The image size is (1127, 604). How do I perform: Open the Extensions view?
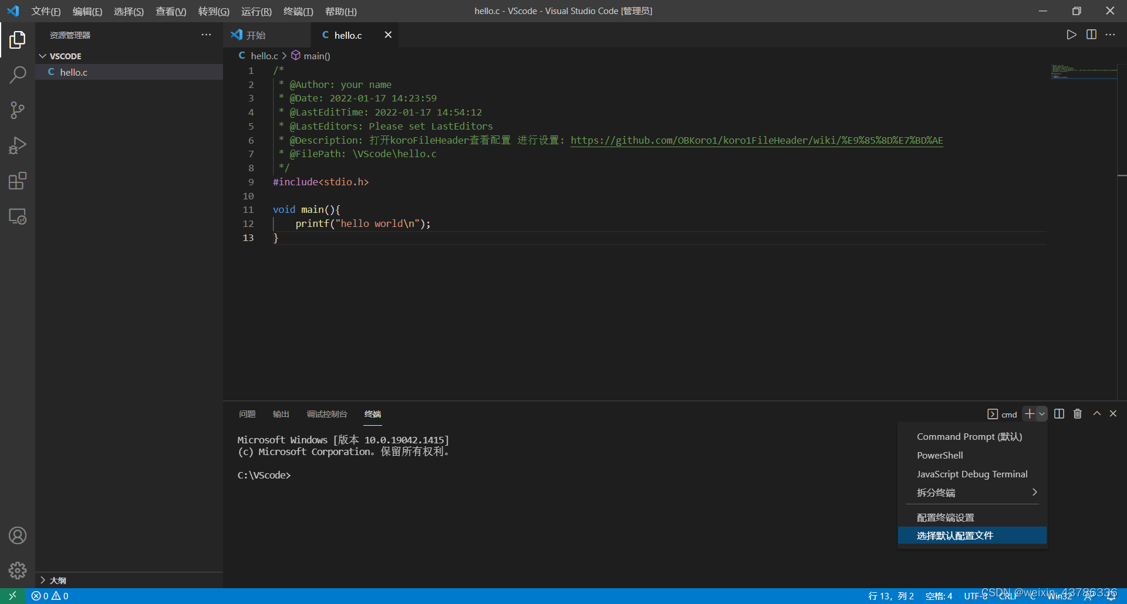click(18, 181)
